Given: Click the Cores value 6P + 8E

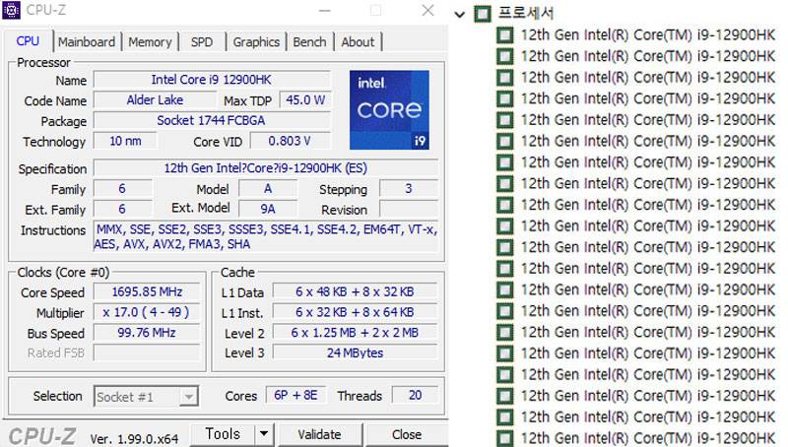Looking at the screenshot, I should 295,395.
